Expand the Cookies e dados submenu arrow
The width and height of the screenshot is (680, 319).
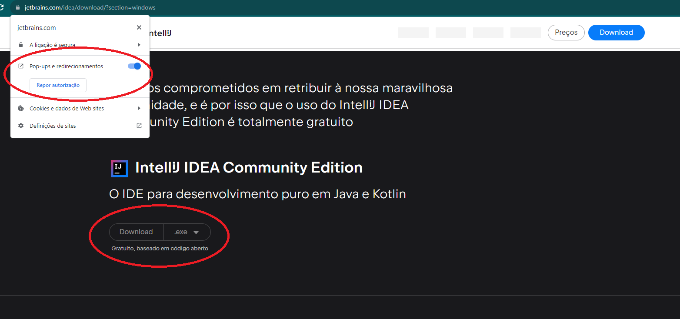point(139,108)
